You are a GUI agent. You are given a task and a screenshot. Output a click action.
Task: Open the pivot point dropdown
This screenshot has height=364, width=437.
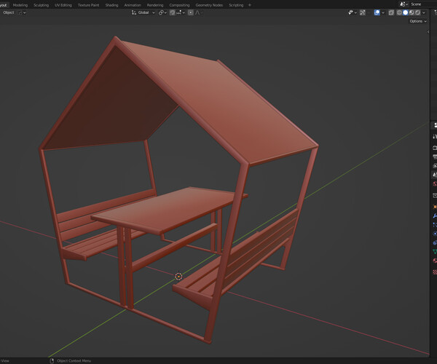[x=162, y=12]
